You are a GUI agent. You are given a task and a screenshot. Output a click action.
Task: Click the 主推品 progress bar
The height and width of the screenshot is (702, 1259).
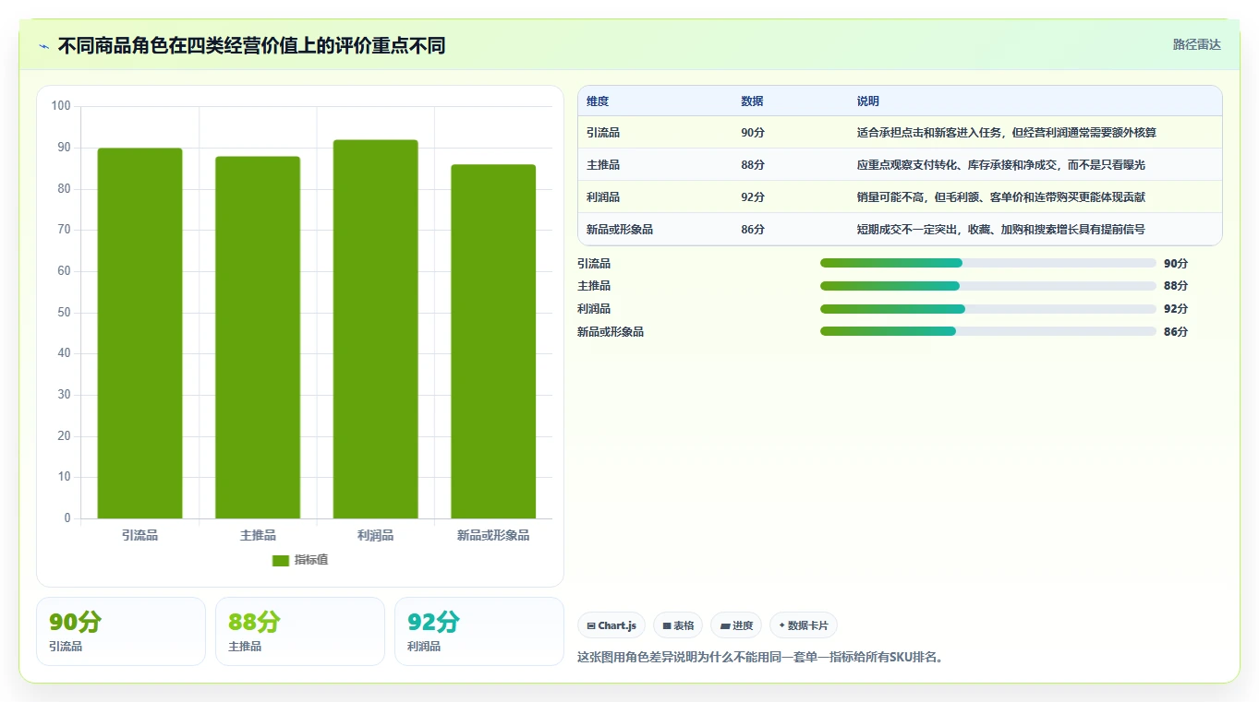(x=988, y=286)
